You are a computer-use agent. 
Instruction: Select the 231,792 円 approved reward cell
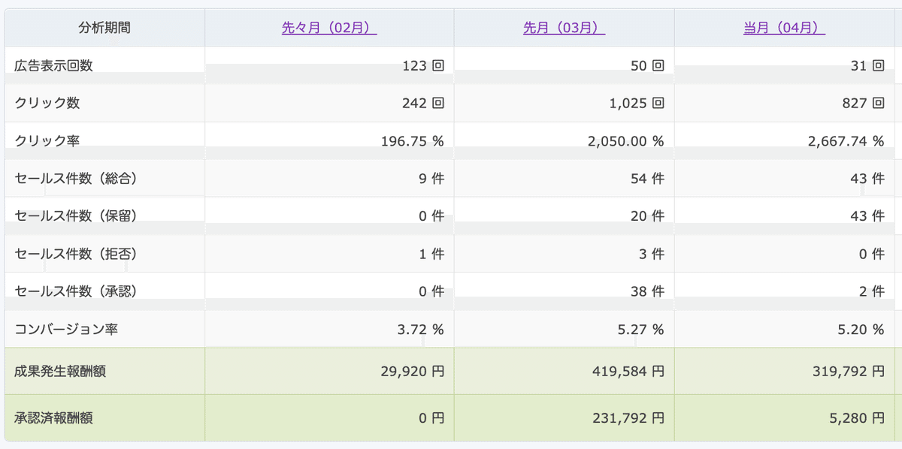pos(626,418)
